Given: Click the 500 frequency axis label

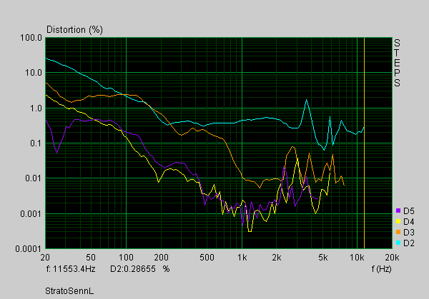Looking at the screenshot, I should [207, 258].
